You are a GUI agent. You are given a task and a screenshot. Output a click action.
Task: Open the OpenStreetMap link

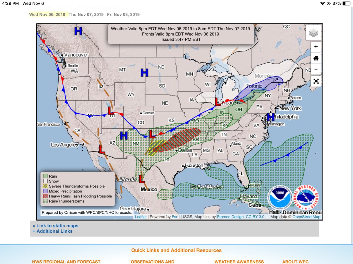(x=306, y=217)
